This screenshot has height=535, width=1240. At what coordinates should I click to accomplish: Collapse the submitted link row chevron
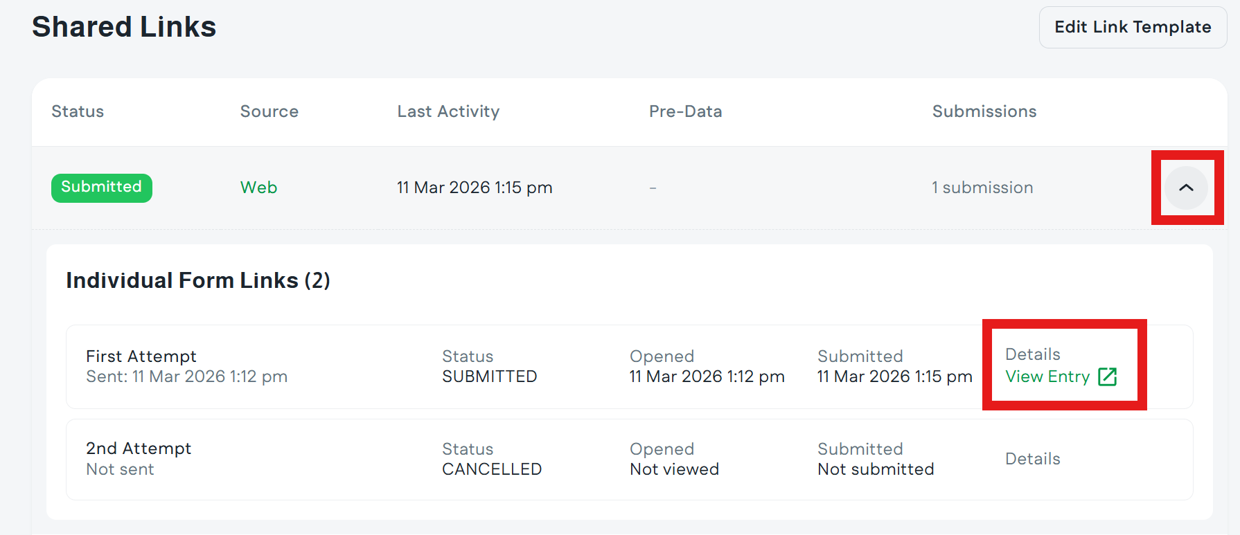pos(1186,188)
